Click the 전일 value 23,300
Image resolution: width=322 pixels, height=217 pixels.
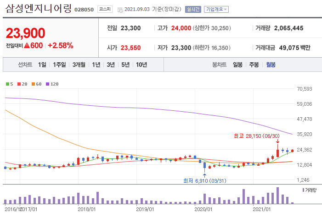130,28
